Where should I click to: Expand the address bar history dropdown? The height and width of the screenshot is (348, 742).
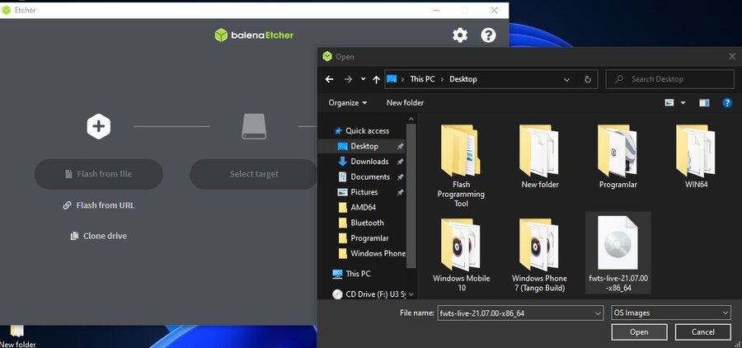click(x=566, y=79)
